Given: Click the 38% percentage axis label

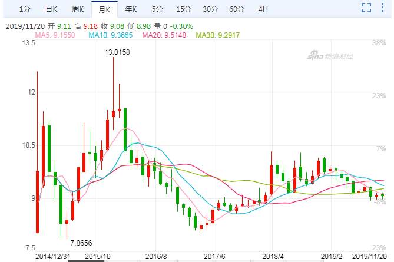Looking at the screenshot, I should (x=379, y=43).
